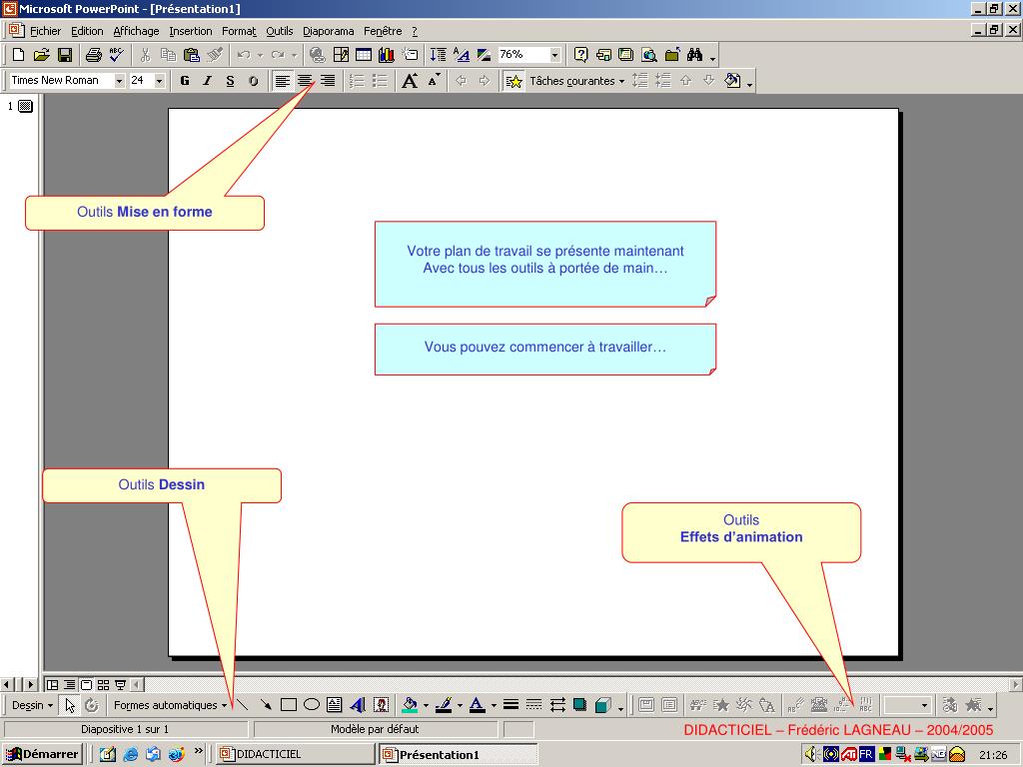Viewport: 1023px width, 767px height.
Task: Apply shadow effect icon
Action: [x=580, y=705]
